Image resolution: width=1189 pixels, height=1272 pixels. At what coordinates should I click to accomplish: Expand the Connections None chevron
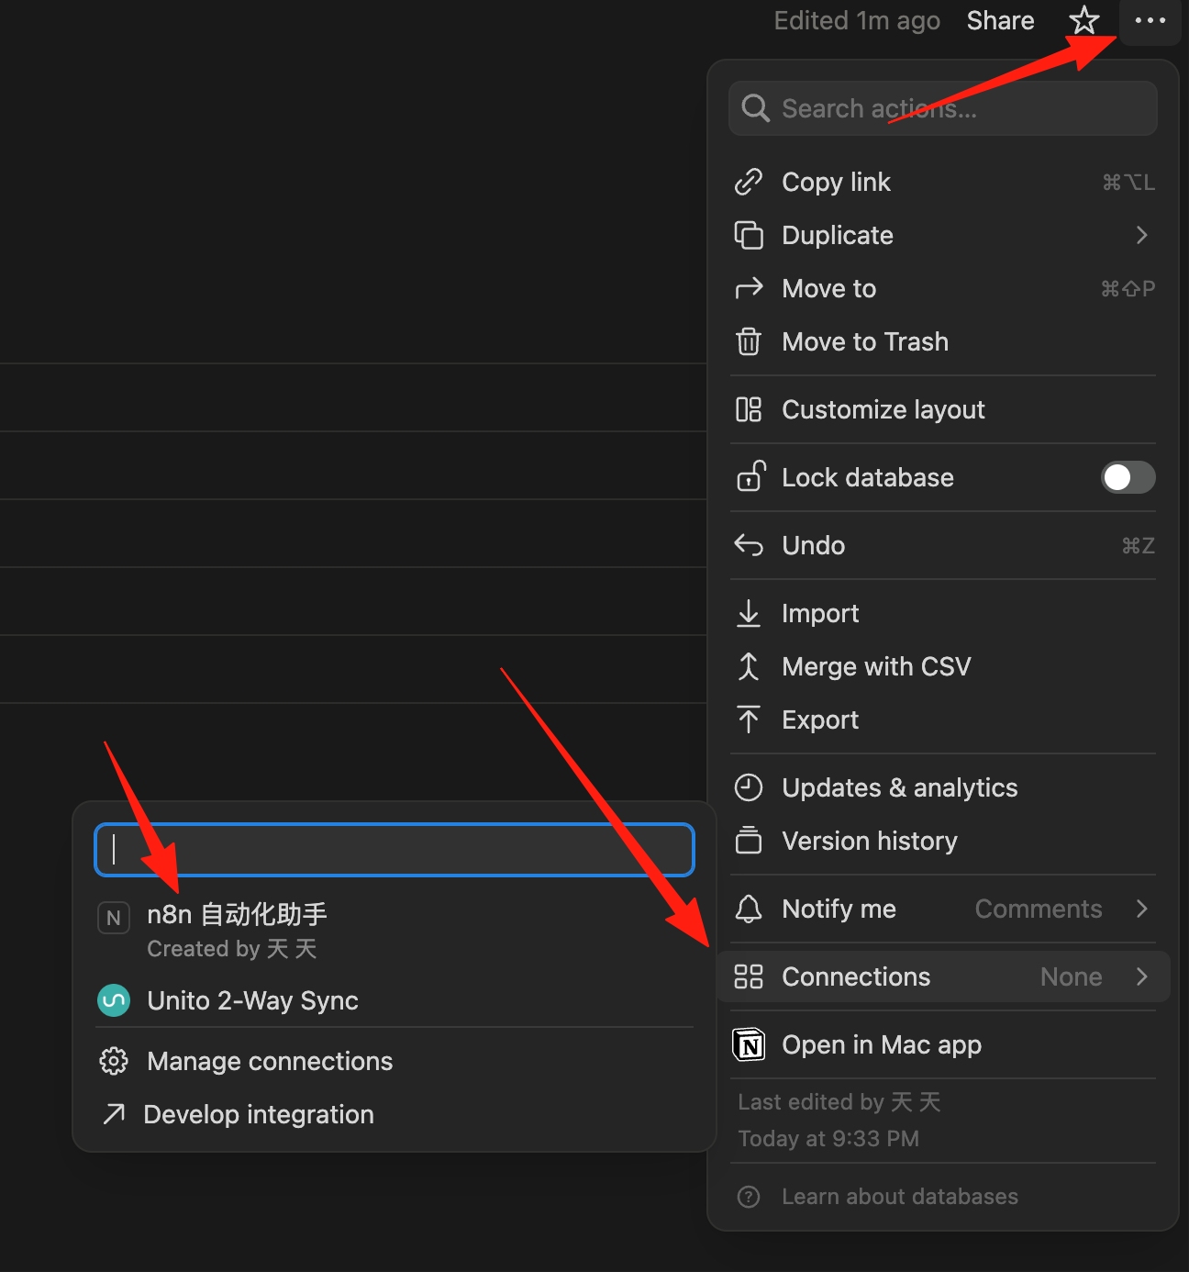tap(1142, 976)
